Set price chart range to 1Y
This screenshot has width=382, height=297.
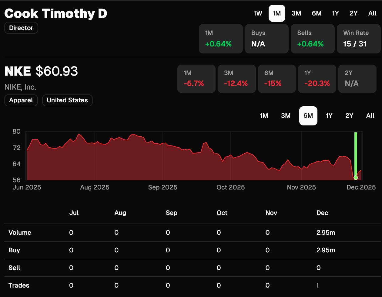[x=329, y=116]
